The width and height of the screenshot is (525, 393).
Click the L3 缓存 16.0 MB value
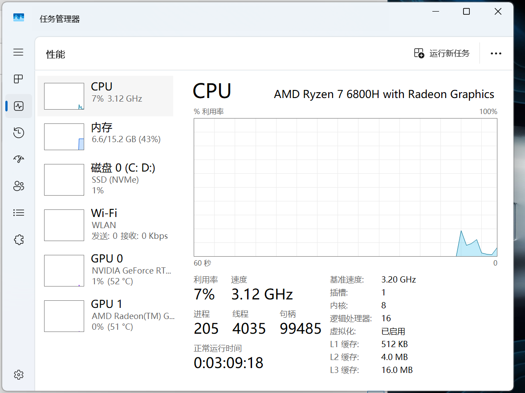point(397,370)
